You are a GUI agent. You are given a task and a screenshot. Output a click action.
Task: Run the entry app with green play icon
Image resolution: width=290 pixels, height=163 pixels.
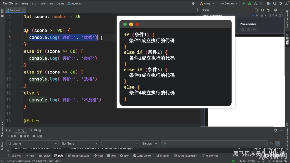pyautogui.click(x=244, y=3)
